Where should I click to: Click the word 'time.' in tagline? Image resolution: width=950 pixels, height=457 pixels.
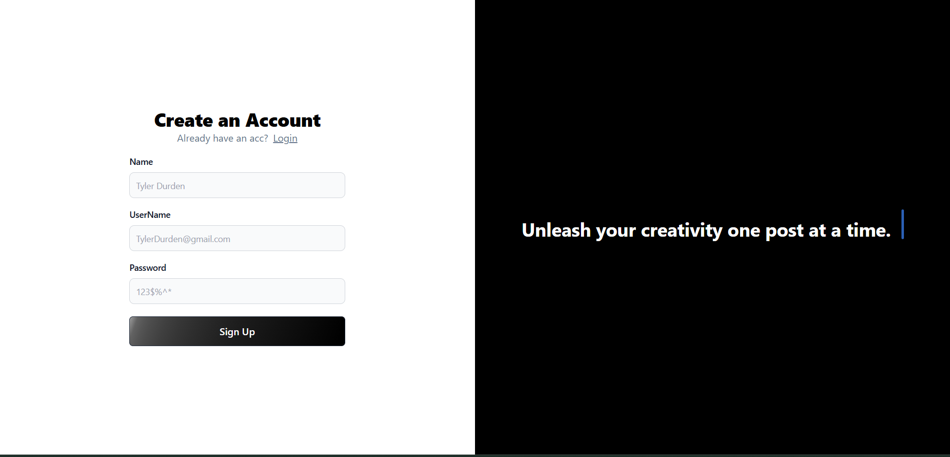[x=868, y=230]
